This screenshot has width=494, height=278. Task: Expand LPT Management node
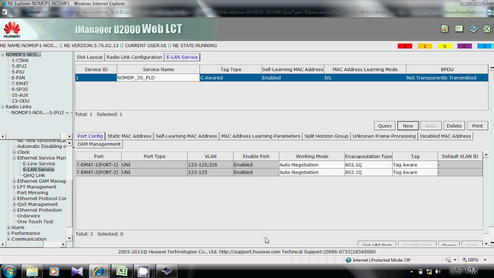[x=14, y=187]
